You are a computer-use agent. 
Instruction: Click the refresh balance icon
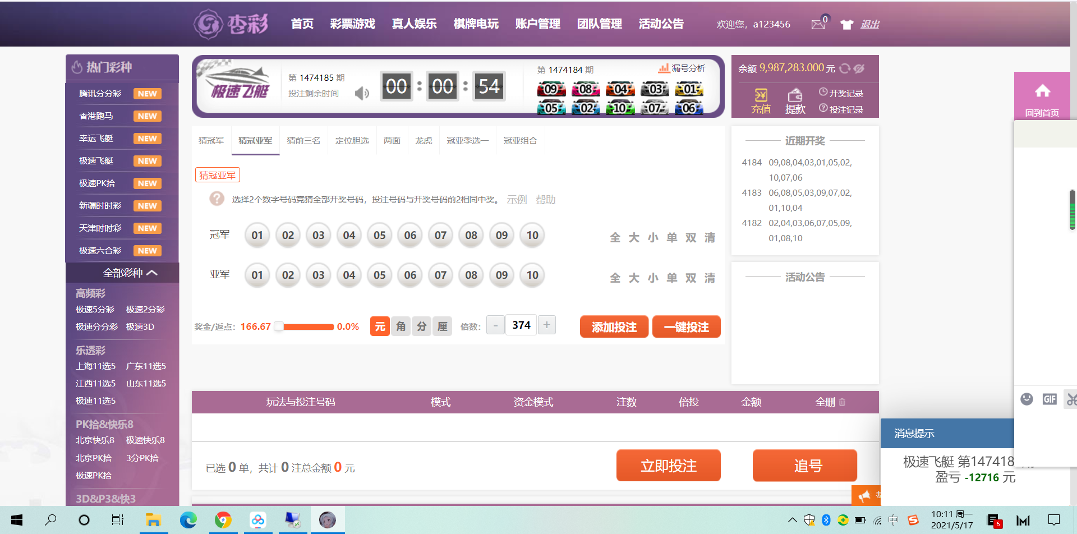pyautogui.click(x=845, y=68)
